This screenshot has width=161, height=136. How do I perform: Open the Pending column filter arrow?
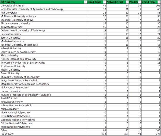pyautogui.click(x=139, y=2)
